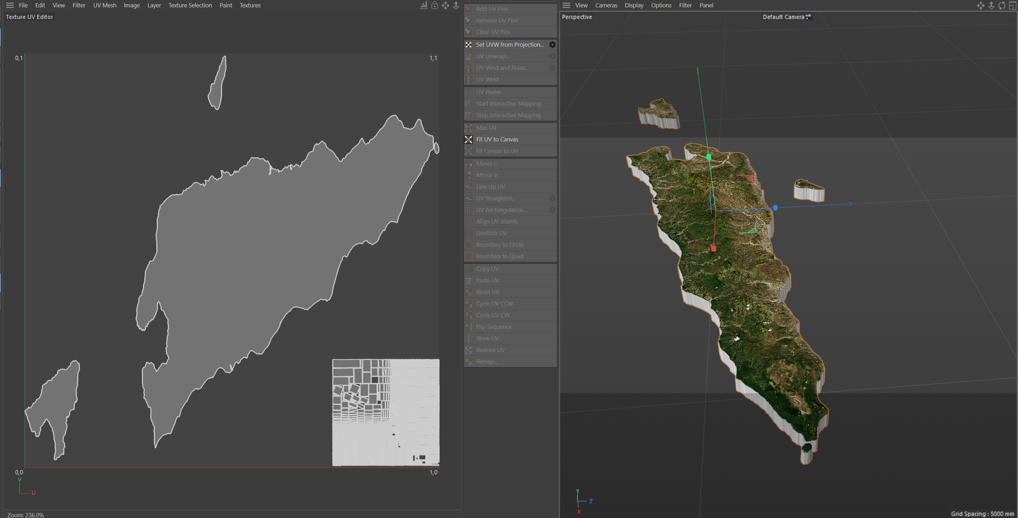Click the green Y-axis handle on gizmo
Viewport: 1018px width, 518px height.
point(709,157)
